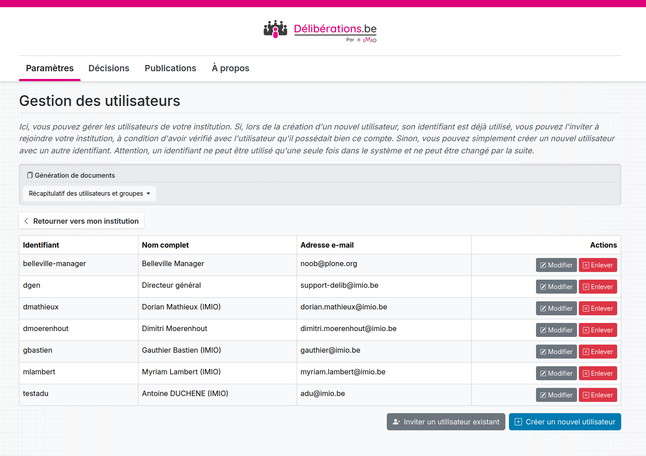Click the pencil icon for belleville-manager
Screen dimensions: 646x456
tap(543, 265)
